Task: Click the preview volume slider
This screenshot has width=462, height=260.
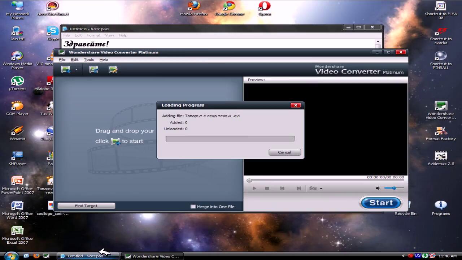Action: 394,188
